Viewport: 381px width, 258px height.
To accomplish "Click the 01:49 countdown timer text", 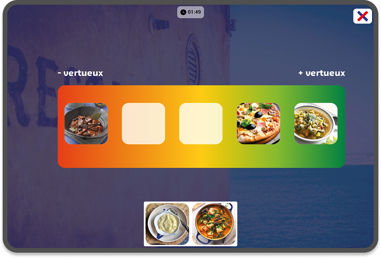I will point(194,12).
